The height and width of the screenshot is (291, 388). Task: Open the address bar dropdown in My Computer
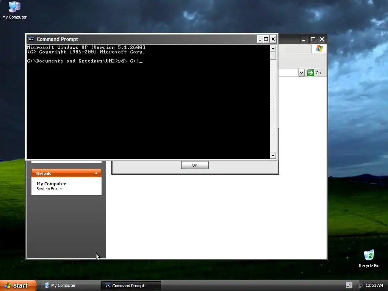[x=301, y=73]
